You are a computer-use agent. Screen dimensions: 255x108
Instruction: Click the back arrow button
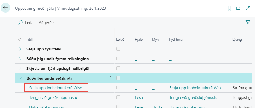coord(5,8)
